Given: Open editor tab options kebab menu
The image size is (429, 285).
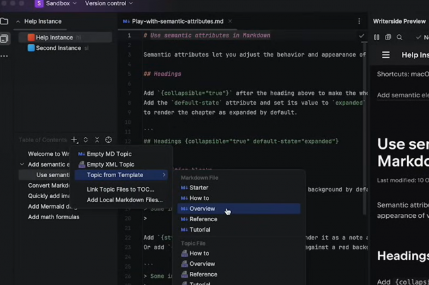Looking at the screenshot, I should click(359, 21).
